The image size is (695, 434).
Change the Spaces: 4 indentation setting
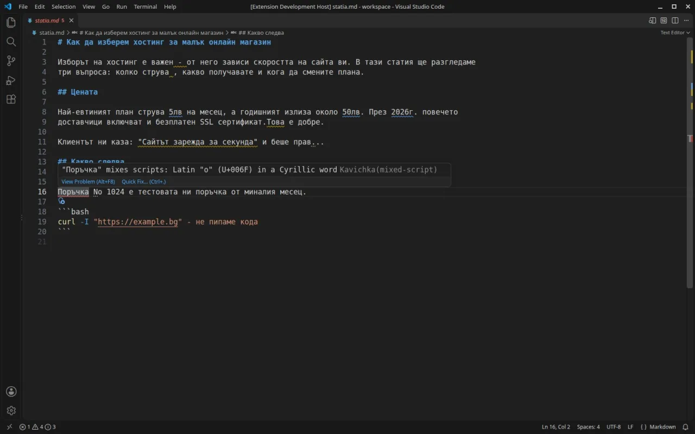pos(589,427)
